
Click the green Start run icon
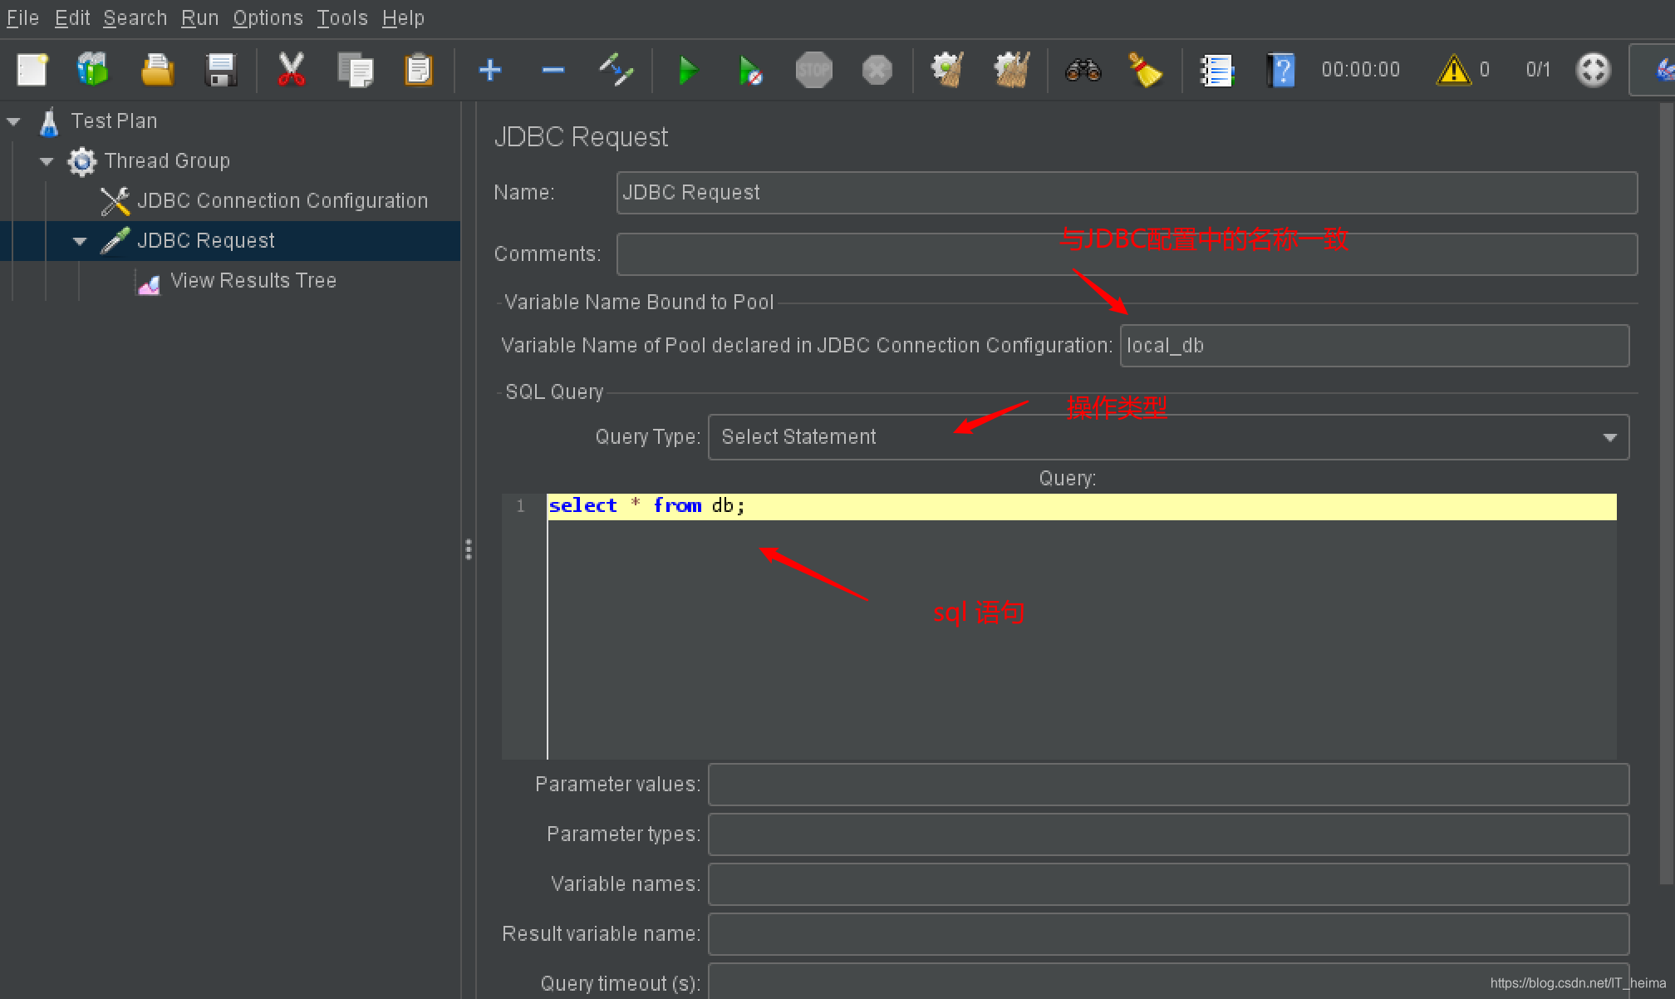[x=687, y=71]
